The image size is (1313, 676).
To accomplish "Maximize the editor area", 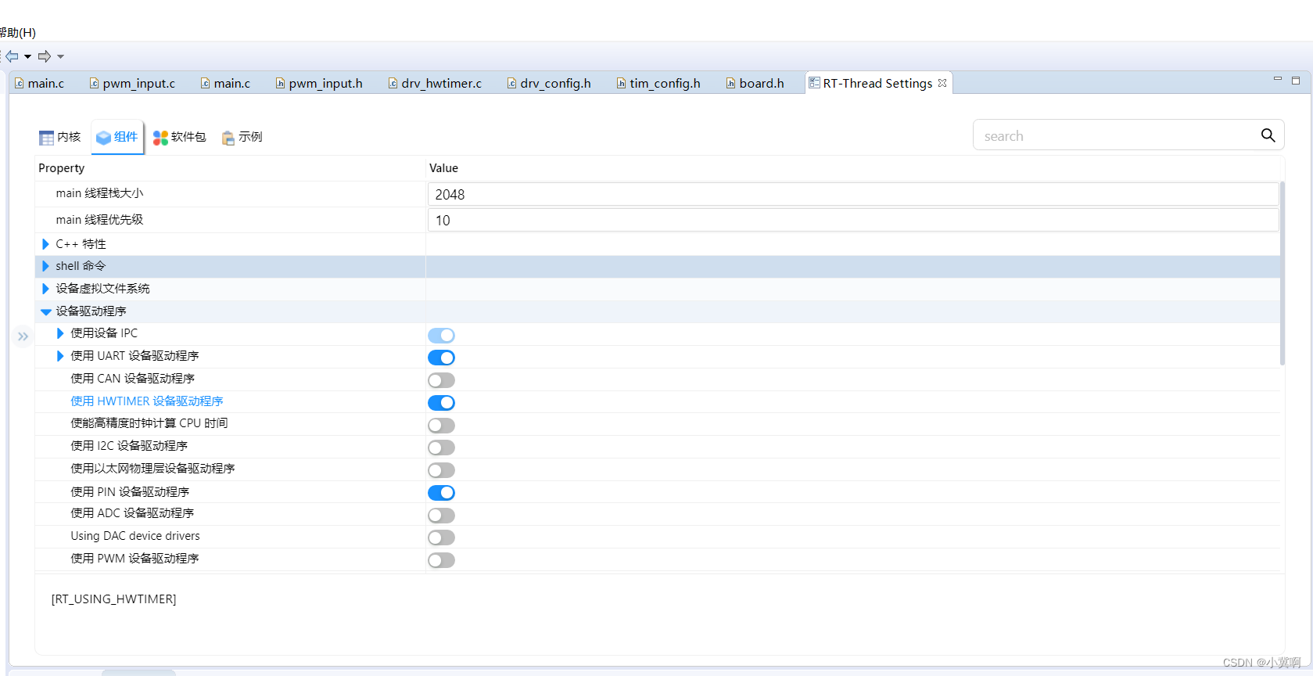I will pyautogui.click(x=1296, y=81).
